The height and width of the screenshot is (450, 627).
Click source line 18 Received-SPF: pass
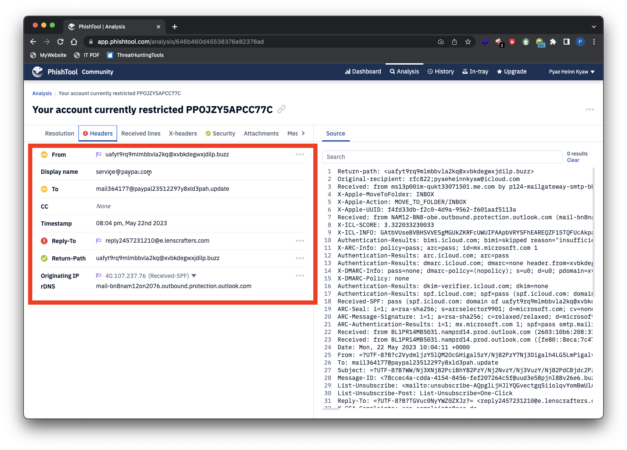465,302
